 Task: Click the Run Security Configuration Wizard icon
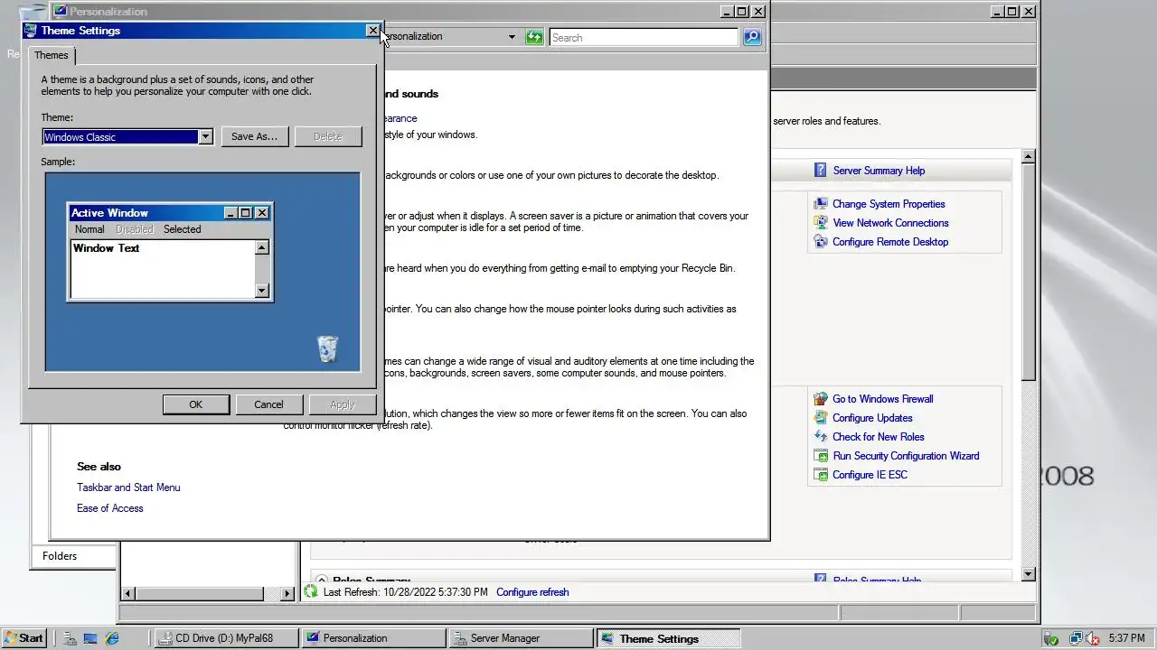click(x=820, y=455)
